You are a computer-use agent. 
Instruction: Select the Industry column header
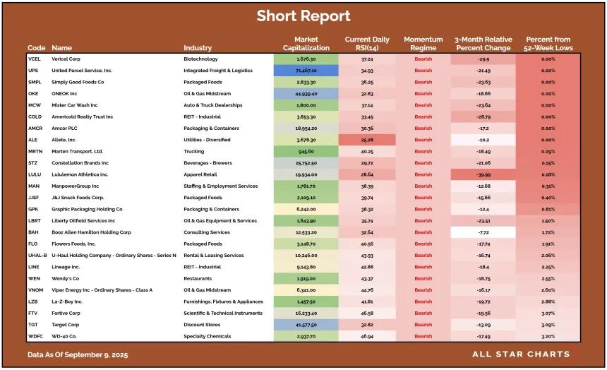[x=198, y=48]
